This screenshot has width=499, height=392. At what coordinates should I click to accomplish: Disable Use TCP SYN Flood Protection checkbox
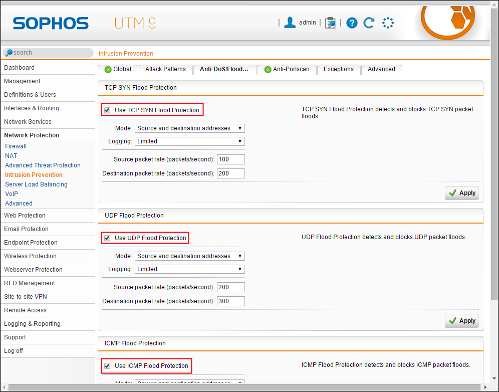(x=107, y=110)
